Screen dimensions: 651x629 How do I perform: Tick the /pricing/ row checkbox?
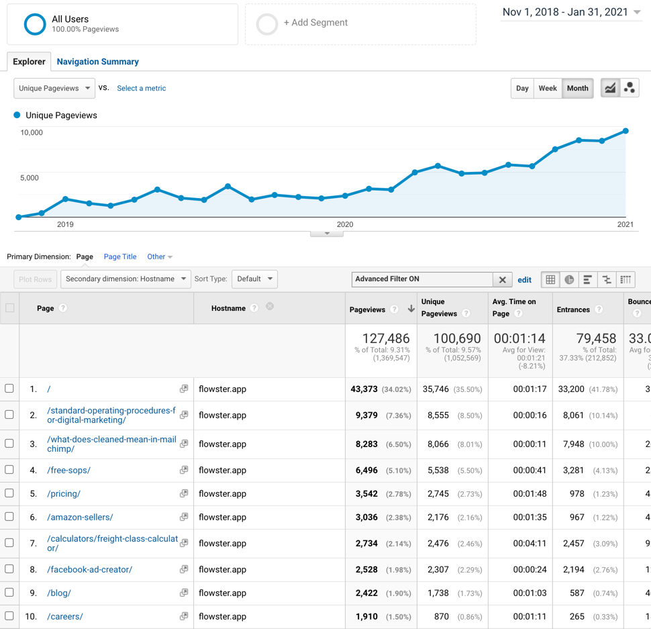pos(9,493)
